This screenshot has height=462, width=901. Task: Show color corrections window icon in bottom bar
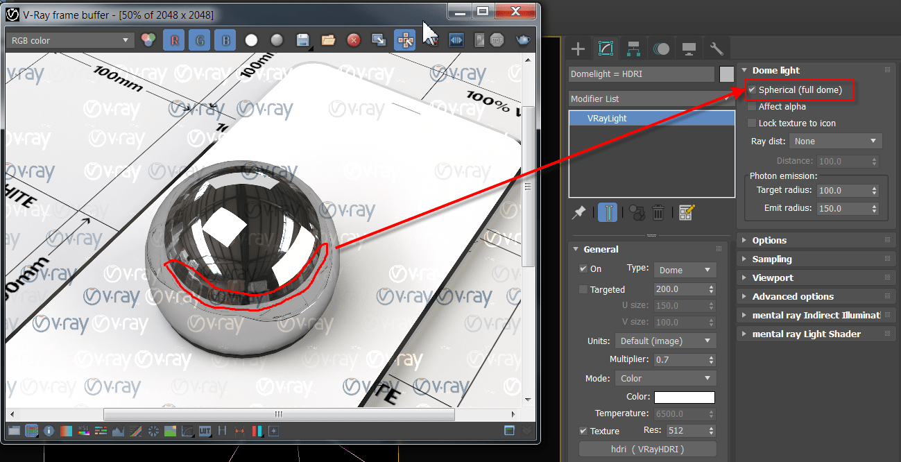point(13,431)
